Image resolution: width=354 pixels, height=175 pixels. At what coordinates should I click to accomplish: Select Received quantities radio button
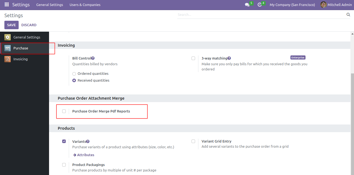74,81
